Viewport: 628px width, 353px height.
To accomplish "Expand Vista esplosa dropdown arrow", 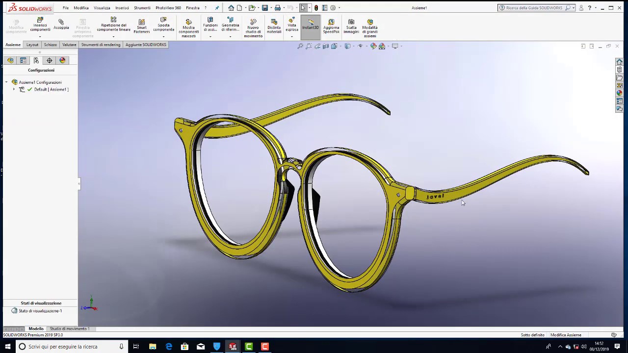I will 292,36.
